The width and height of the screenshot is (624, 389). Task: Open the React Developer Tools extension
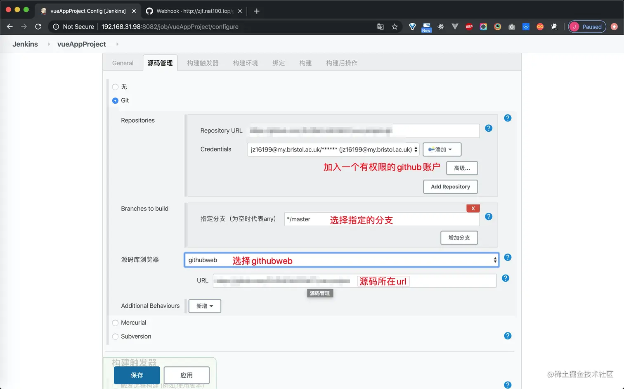[x=441, y=27]
